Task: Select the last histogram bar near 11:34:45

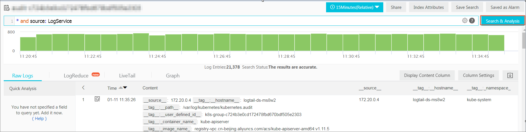Action: [x=496, y=43]
